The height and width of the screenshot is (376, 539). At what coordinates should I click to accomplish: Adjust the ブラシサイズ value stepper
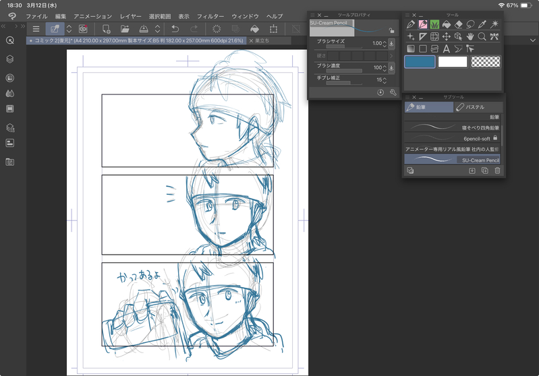(385, 44)
